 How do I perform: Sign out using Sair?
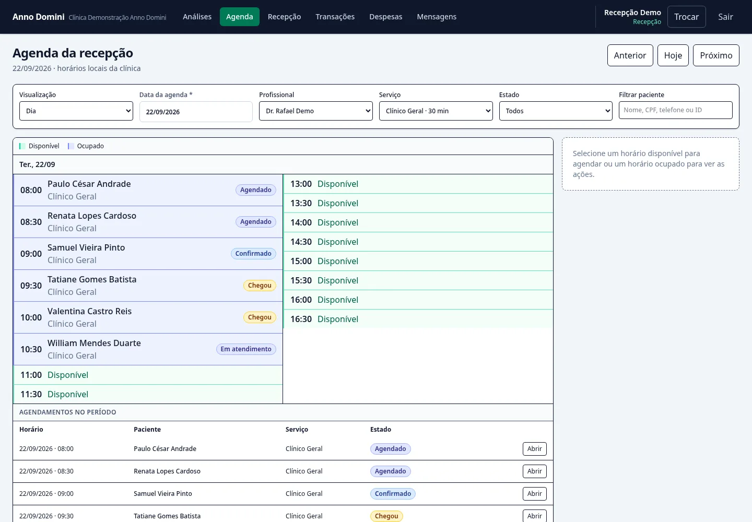(x=725, y=17)
